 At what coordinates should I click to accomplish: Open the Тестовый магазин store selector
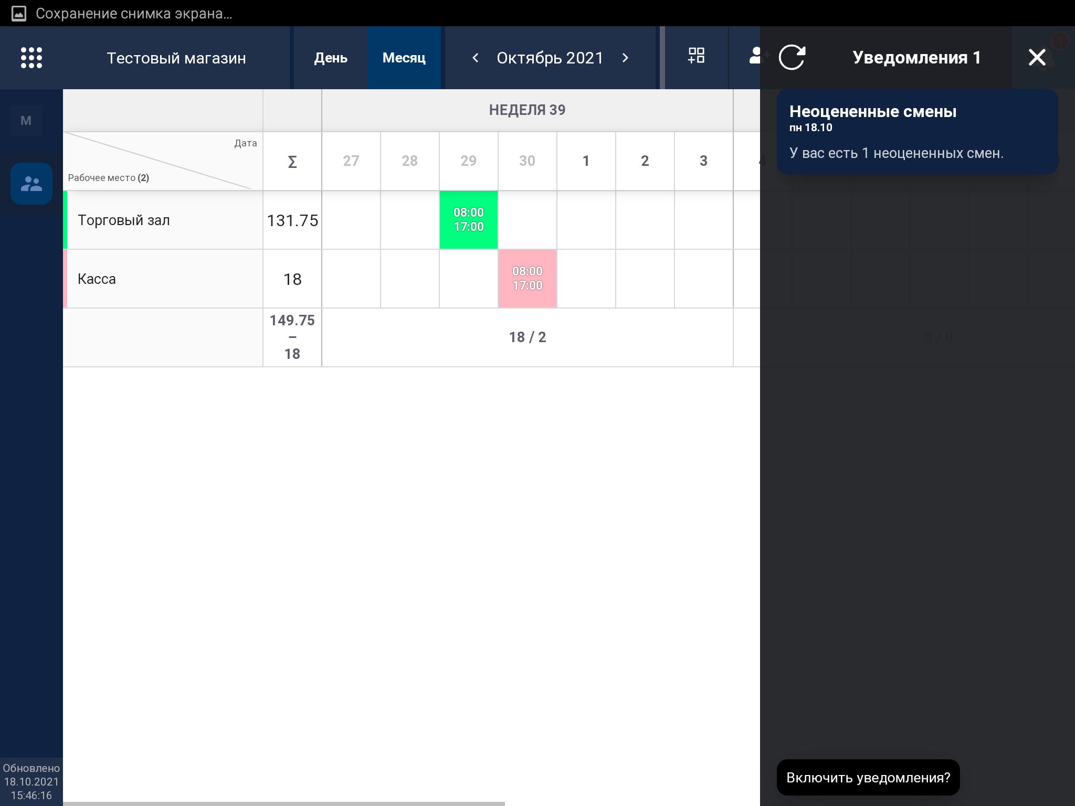(x=176, y=58)
